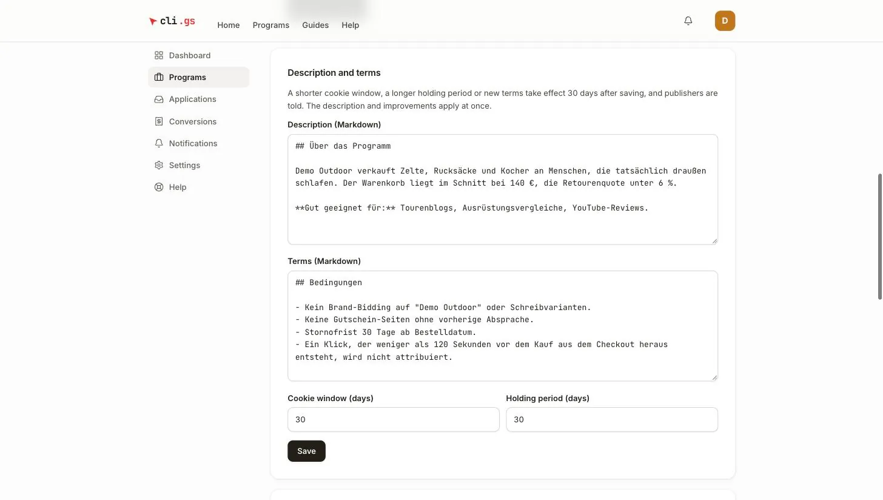Open the Programs item in the top navigation

(x=271, y=25)
